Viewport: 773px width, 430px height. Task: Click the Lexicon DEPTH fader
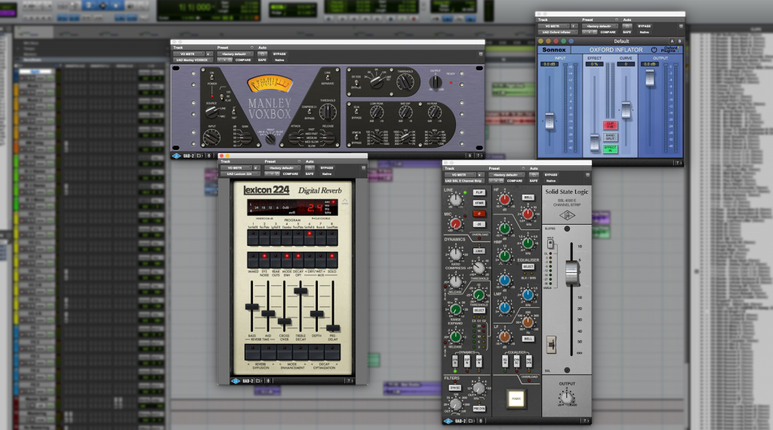[x=316, y=313]
